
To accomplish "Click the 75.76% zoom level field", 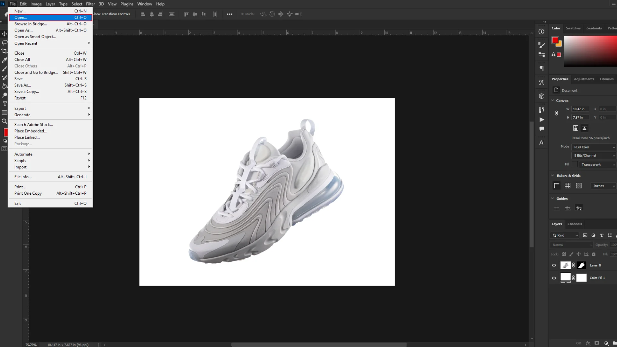I will [x=31, y=345].
